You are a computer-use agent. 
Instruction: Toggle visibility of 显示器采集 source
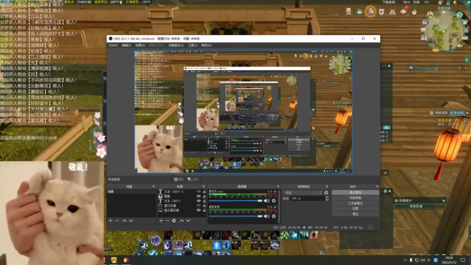tap(198, 210)
